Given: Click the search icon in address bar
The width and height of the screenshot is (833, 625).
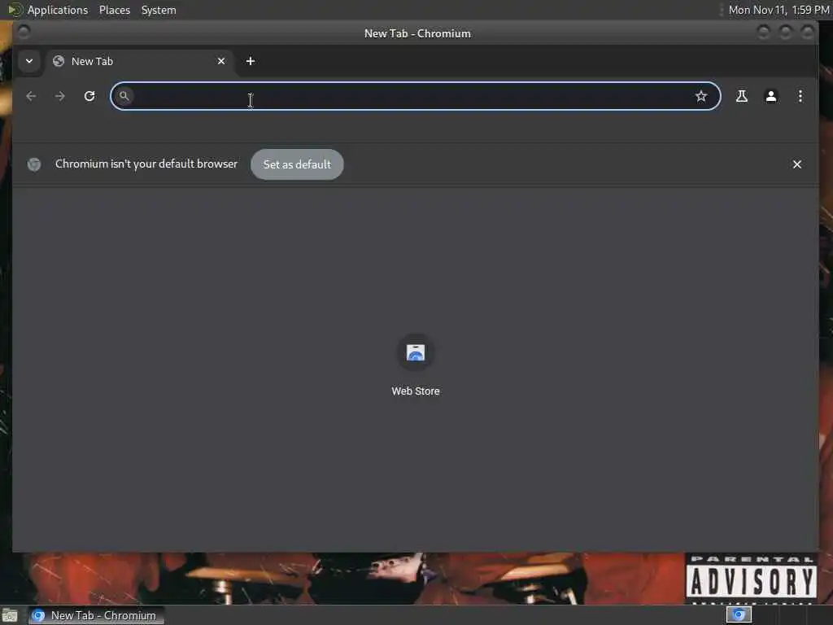Looking at the screenshot, I should pos(124,96).
